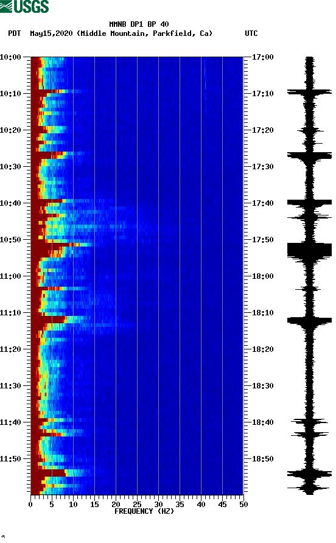Click the 10:50 PDT time label

pyautogui.click(x=11, y=240)
